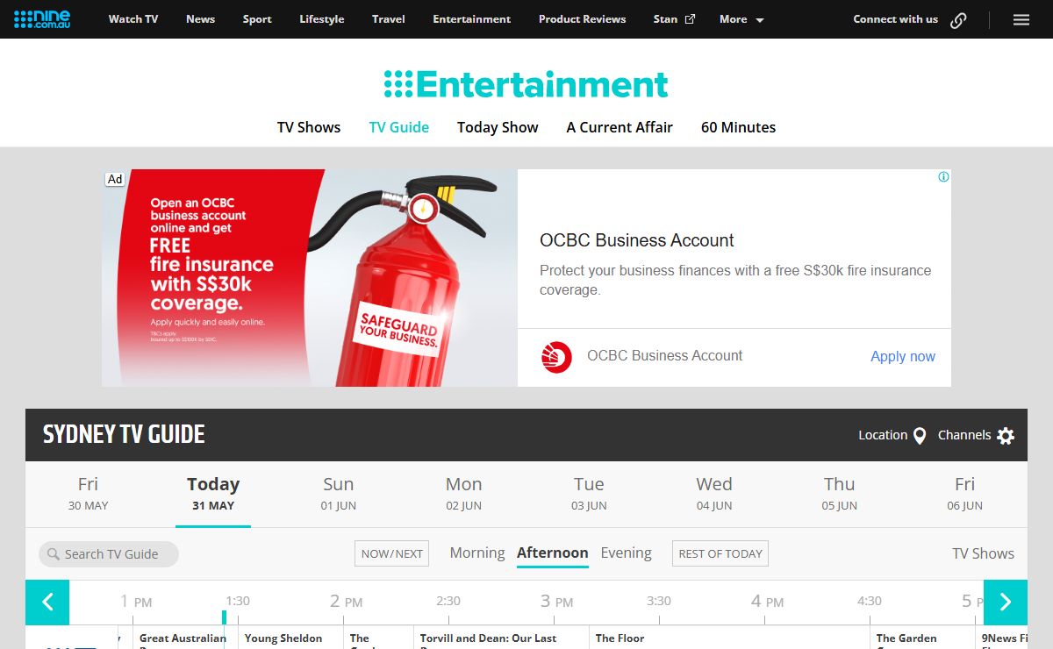Select TV Guide sub-navigation link
1053x649 pixels.
tap(399, 127)
